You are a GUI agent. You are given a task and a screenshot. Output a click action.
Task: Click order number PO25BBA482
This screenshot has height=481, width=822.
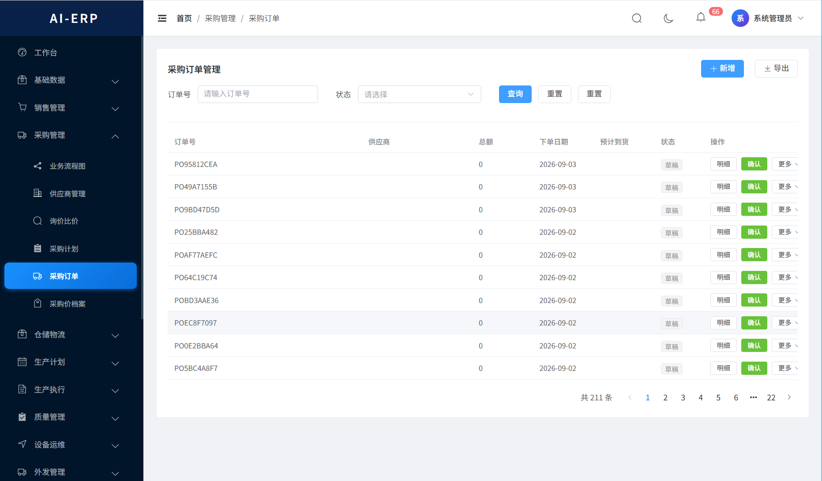pyautogui.click(x=196, y=232)
